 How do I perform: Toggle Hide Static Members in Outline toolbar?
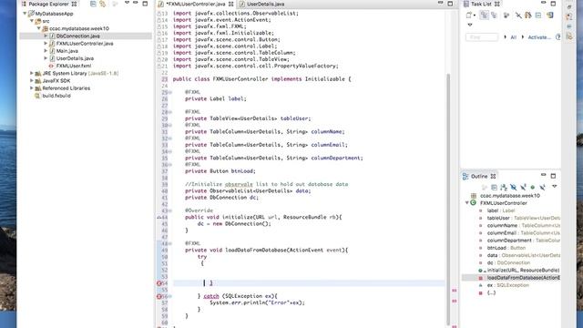(x=523, y=188)
